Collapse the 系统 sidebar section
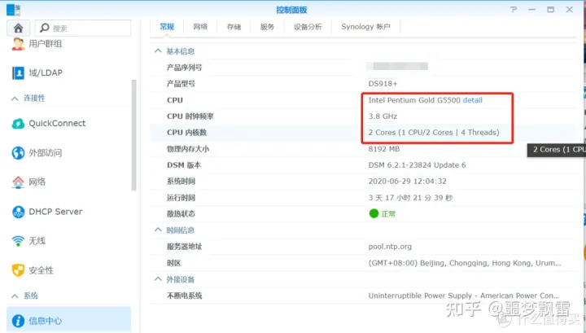The height and width of the screenshot is (333, 586). [x=15, y=296]
